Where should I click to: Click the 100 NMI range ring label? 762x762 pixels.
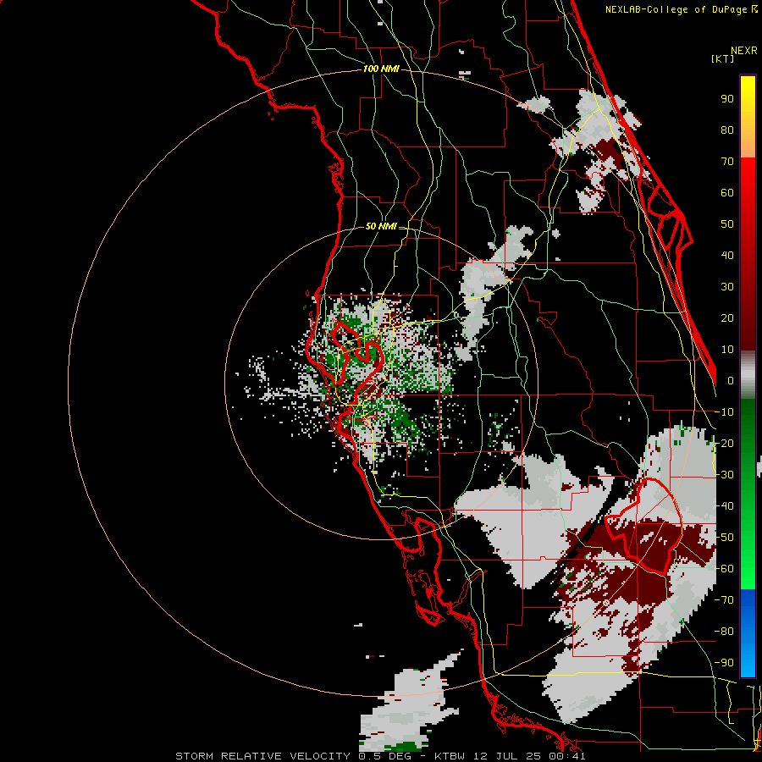[381, 69]
